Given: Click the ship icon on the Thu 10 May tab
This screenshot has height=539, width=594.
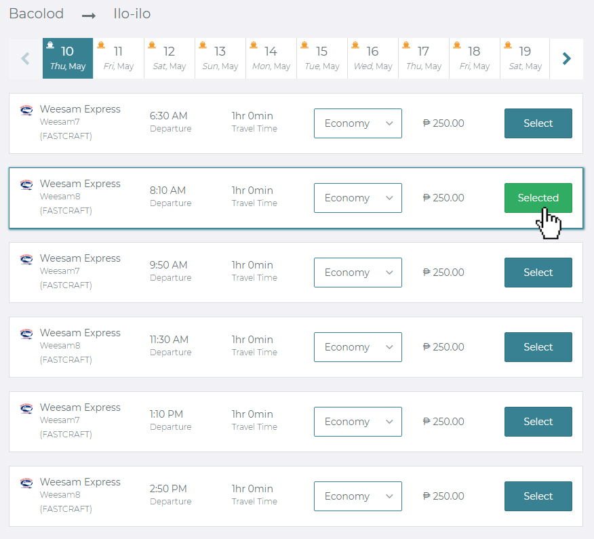Looking at the screenshot, I should 50,45.
